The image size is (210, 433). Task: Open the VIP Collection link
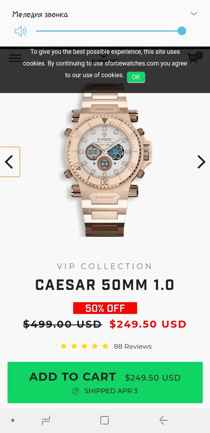(x=104, y=266)
